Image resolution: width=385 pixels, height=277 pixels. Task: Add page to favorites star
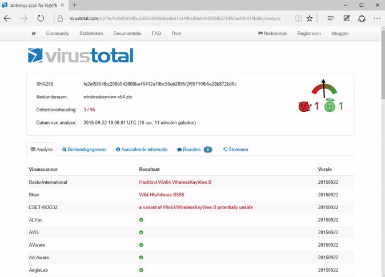[x=310, y=18]
